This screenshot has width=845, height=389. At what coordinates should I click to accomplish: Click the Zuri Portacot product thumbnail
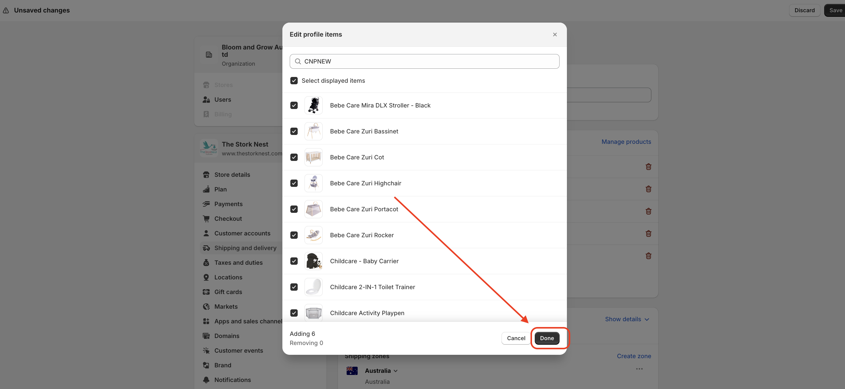[x=313, y=209]
